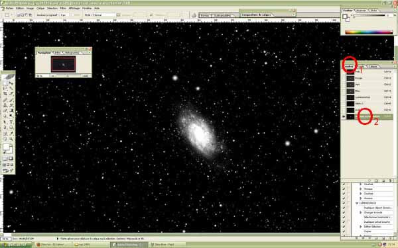398x248 pixels.
Task: Switch to the Histogramme tab
Action: tap(72, 53)
